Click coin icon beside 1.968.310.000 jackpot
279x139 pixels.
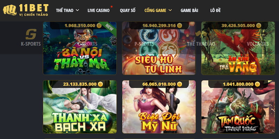tap(99, 26)
